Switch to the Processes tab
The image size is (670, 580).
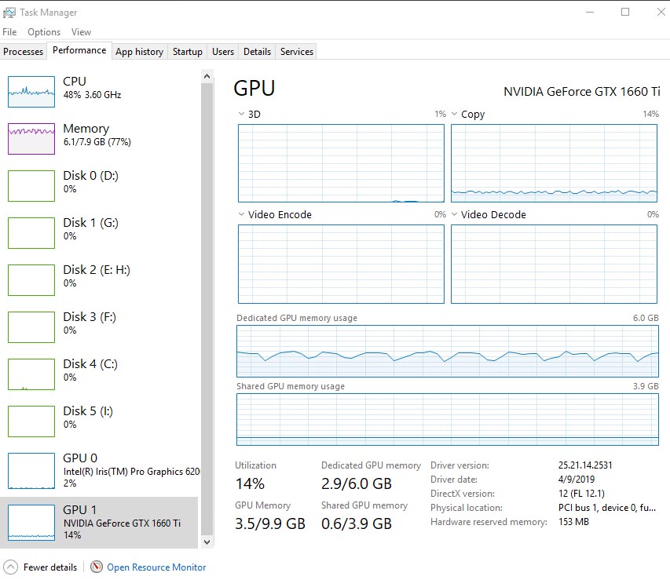pyautogui.click(x=23, y=52)
